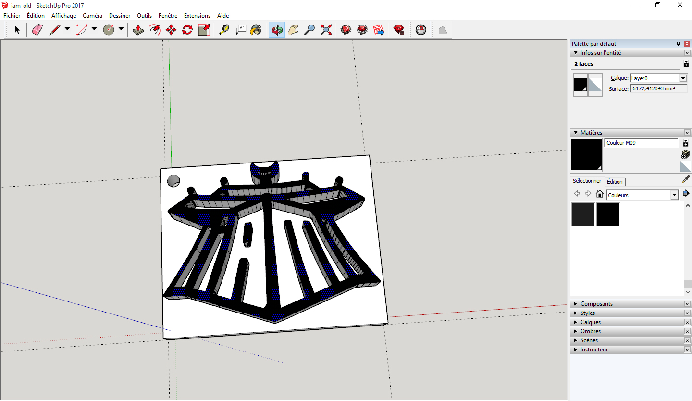
Task: Select the Offset tool
Action: [155, 30]
